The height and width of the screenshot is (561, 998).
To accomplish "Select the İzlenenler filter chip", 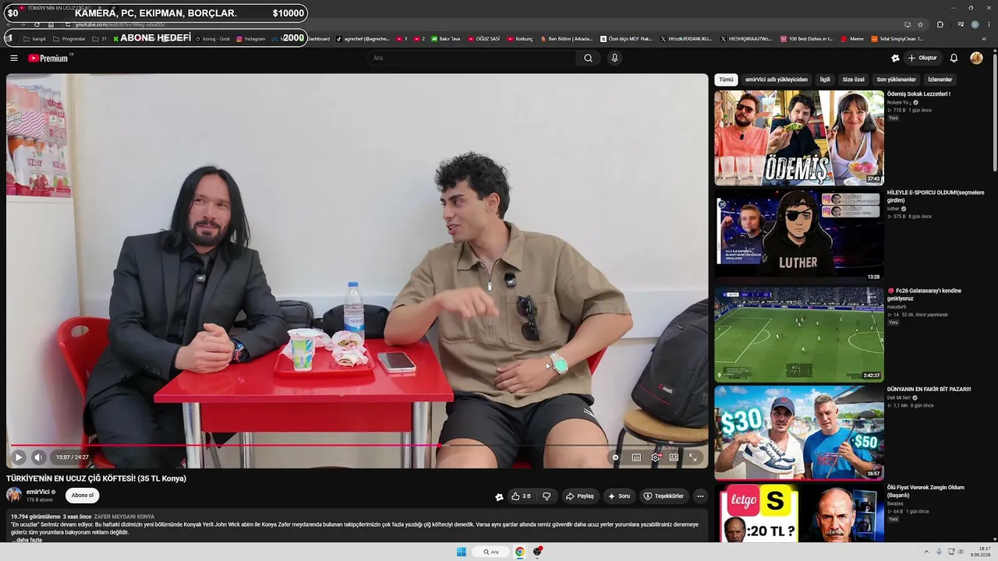I will [940, 79].
